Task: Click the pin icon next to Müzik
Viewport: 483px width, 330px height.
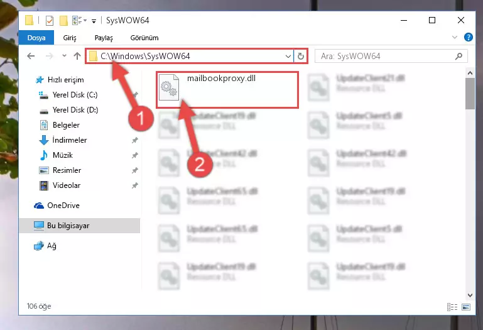Action: point(134,155)
